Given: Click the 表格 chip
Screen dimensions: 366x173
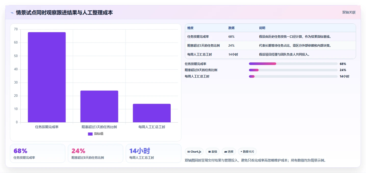Looking at the screenshot, I should tap(212, 152).
